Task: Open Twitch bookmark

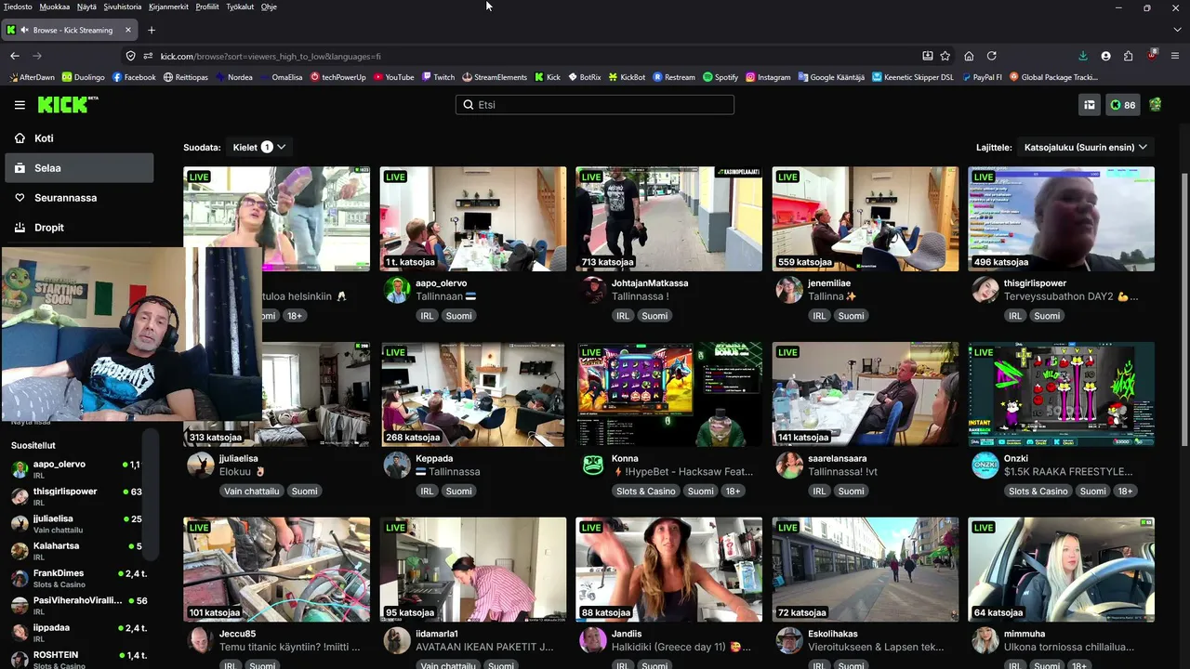Action: (x=438, y=77)
